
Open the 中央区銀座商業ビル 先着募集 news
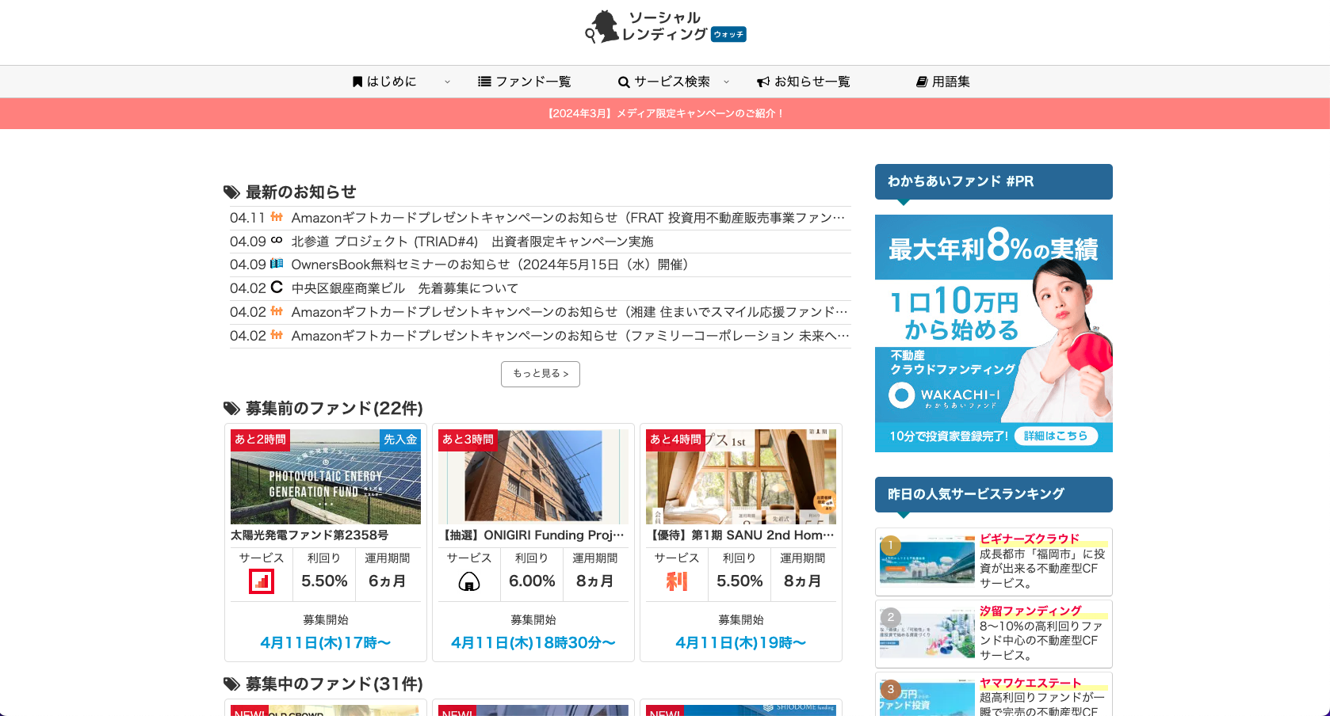405,288
